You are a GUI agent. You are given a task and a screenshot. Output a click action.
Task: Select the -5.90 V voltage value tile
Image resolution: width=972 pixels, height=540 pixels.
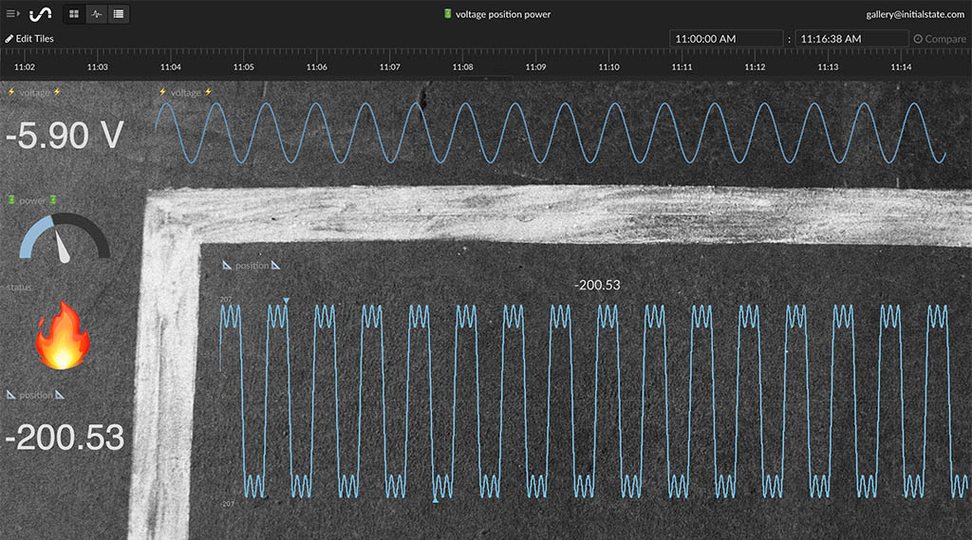(65, 136)
